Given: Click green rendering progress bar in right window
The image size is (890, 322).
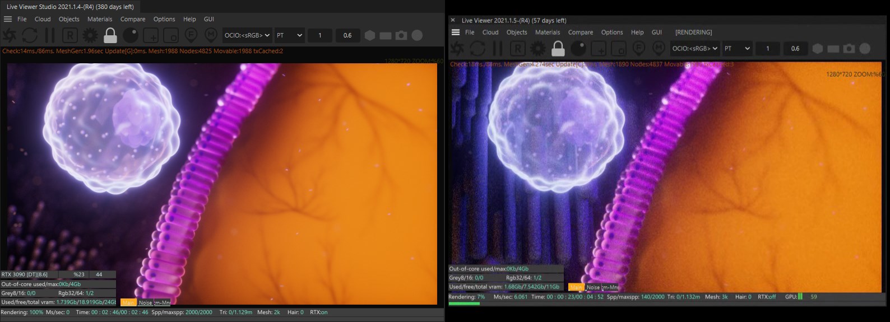Looking at the screenshot, I should (x=464, y=304).
